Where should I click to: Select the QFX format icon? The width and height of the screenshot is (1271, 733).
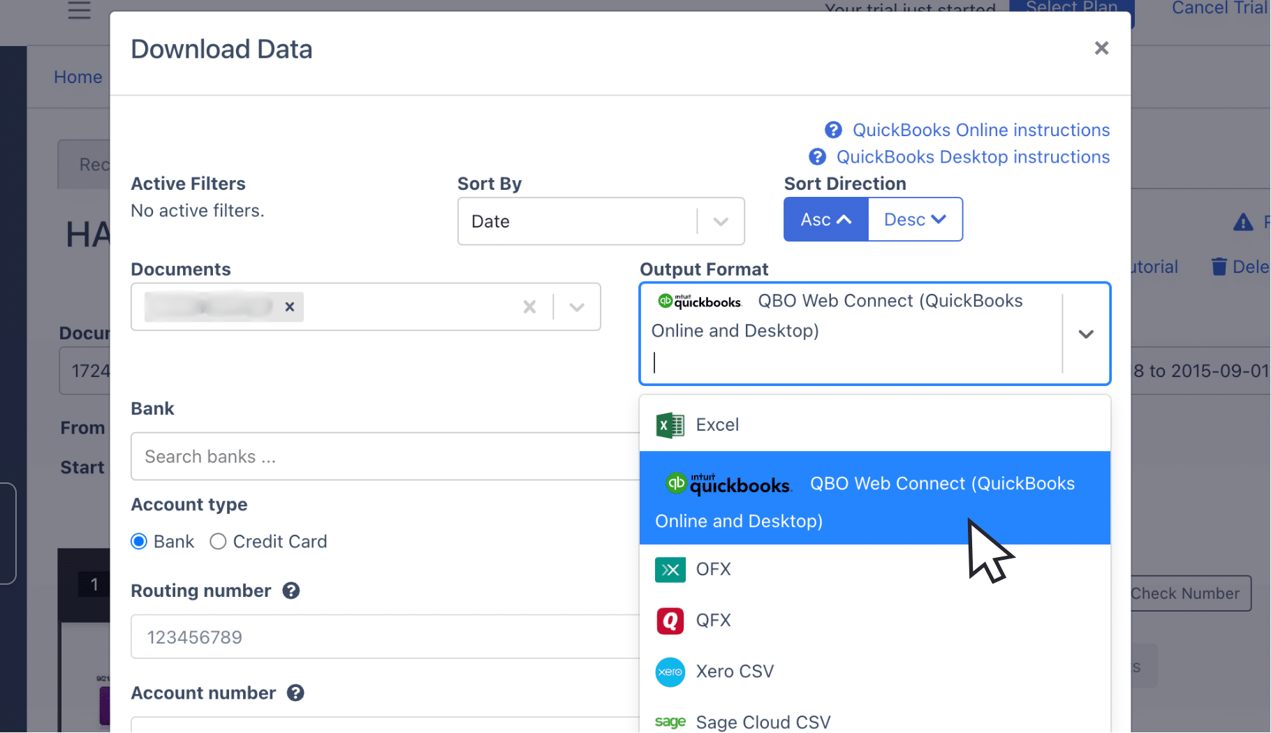click(x=670, y=621)
